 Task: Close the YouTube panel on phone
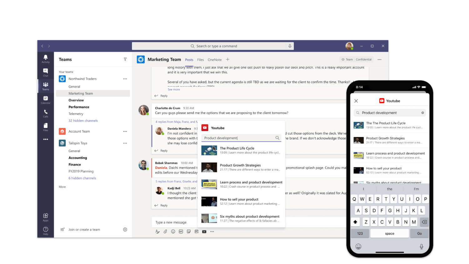pos(356,101)
